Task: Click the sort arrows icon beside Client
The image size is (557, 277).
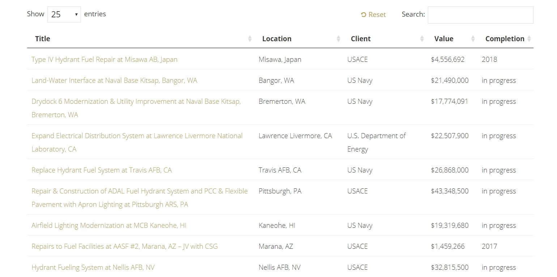Action: pyautogui.click(x=422, y=39)
